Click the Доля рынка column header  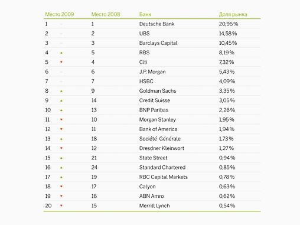[x=233, y=14]
